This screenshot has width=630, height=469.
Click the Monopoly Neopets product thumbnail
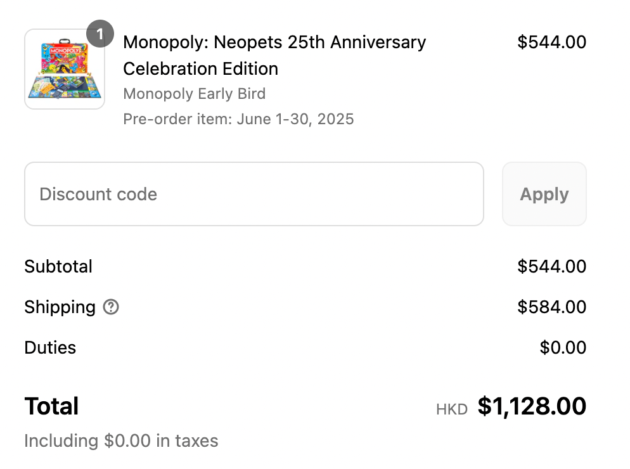[65, 69]
